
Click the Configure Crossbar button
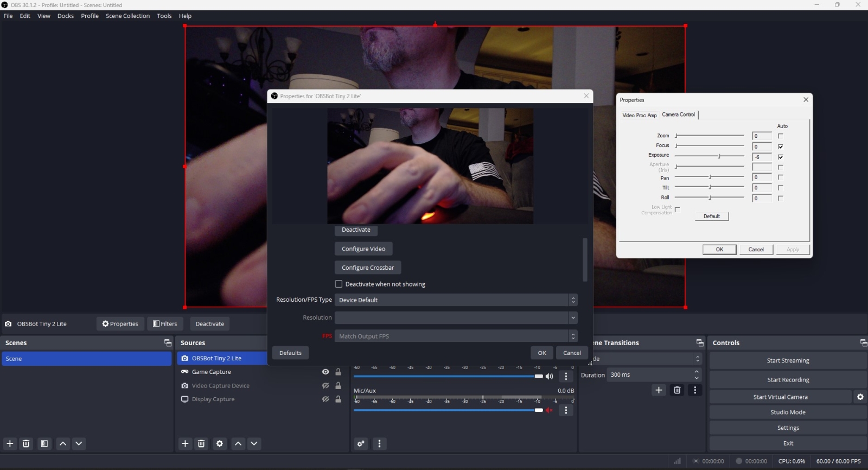368,268
